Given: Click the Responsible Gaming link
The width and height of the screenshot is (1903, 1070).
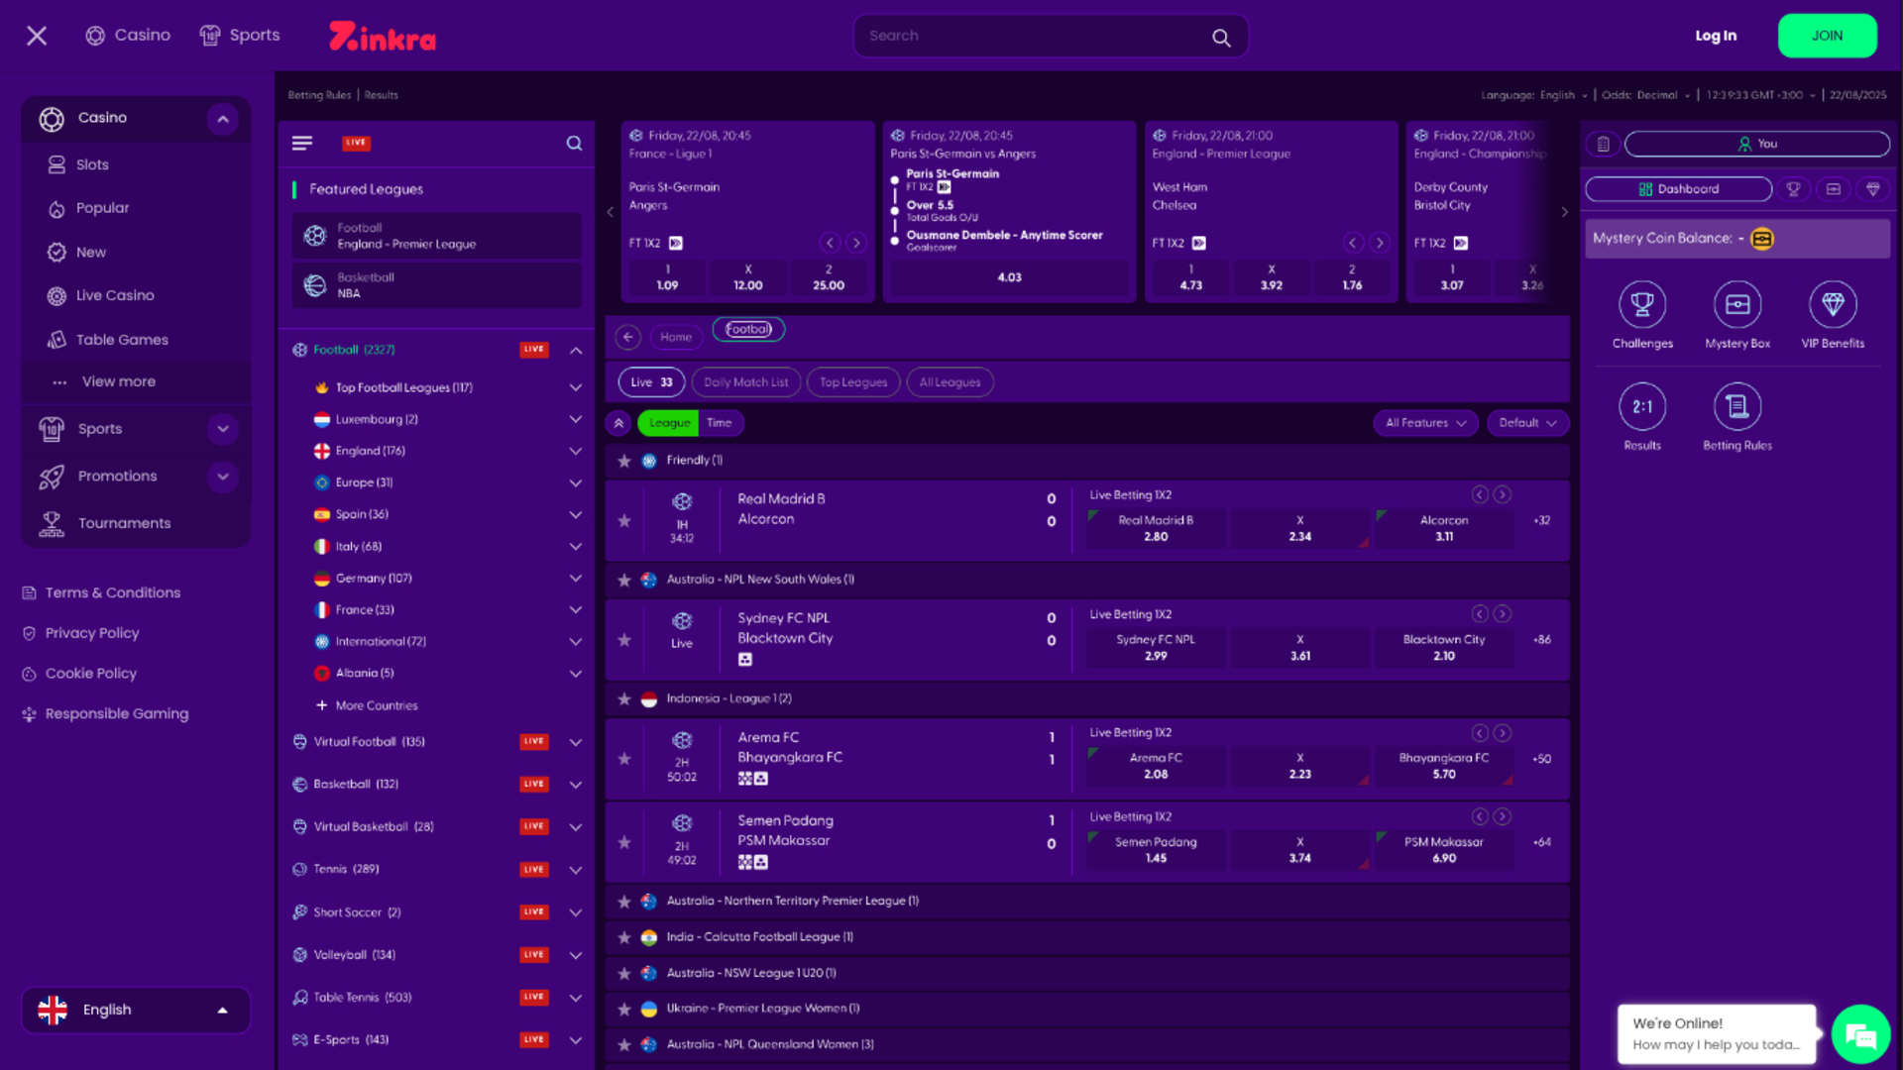Looking at the screenshot, I should [x=116, y=713].
